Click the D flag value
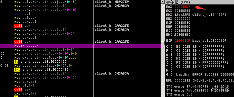 (x=171, y=71)
